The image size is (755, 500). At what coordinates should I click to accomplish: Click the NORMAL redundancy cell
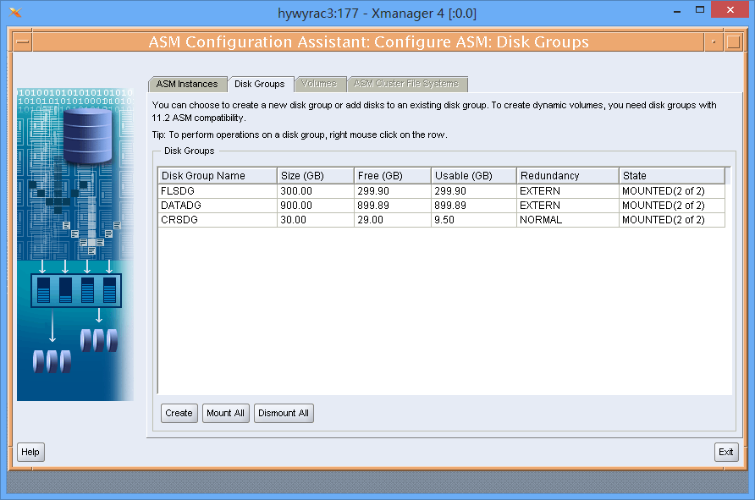coord(568,220)
